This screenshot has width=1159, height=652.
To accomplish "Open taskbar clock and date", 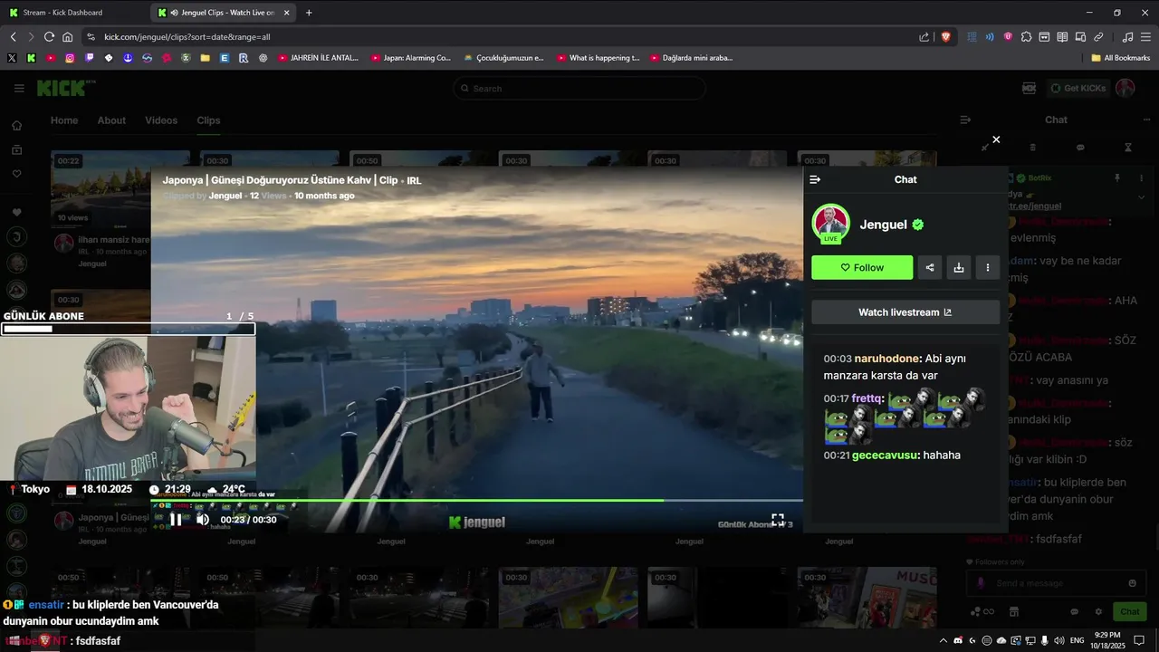I will click(1106, 640).
